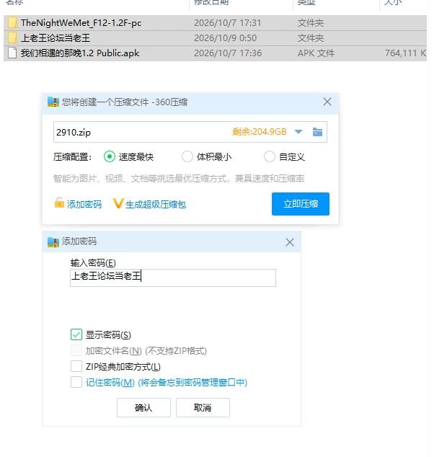Select the 上老王论坛当老王 folder icon

(12, 38)
